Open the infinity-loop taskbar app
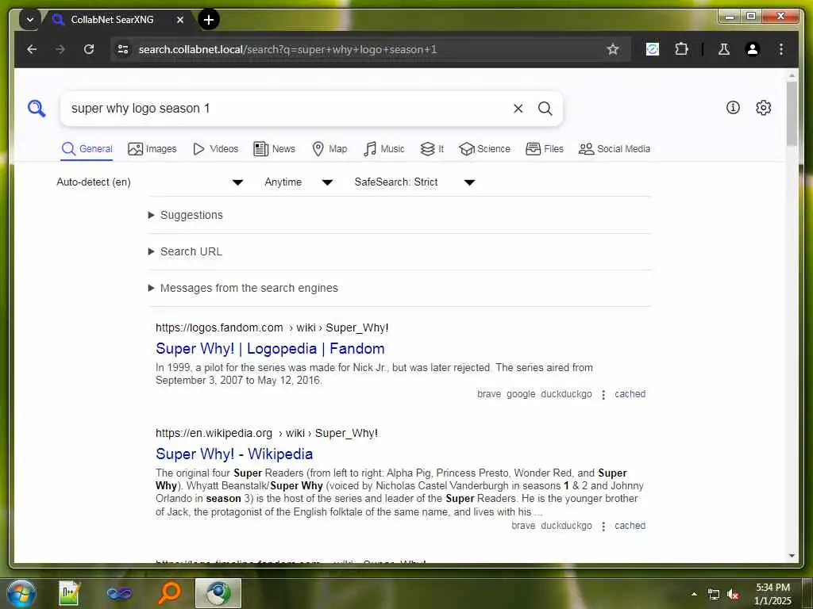 (119, 593)
